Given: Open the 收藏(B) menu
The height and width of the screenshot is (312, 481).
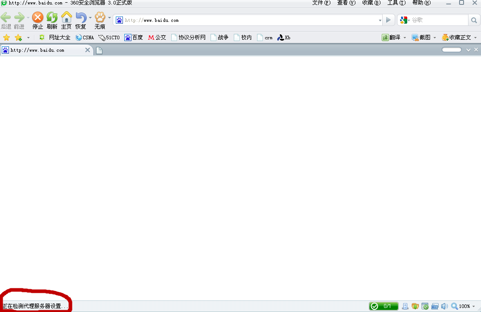Looking at the screenshot, I should click(x=371, y=3).
